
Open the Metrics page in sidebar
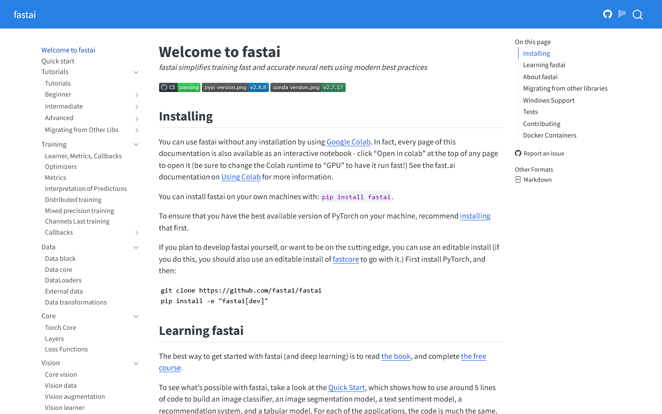56,178
